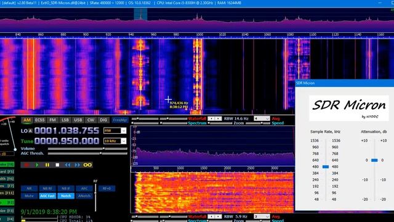Click the LO frequency display 0001.038.755
Screen dimensions: 394x222
click(x=67, y=131)
